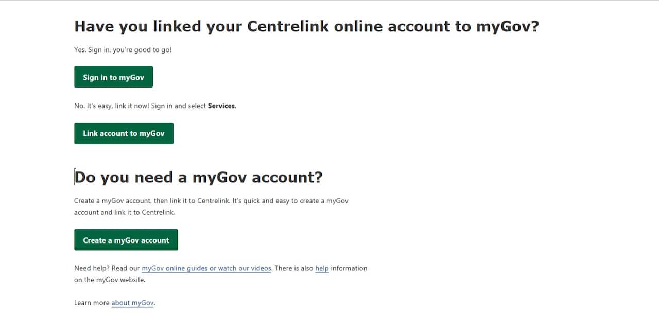
Task: Click the sentence starting with No. It's easy
Action: click(154, 106)
